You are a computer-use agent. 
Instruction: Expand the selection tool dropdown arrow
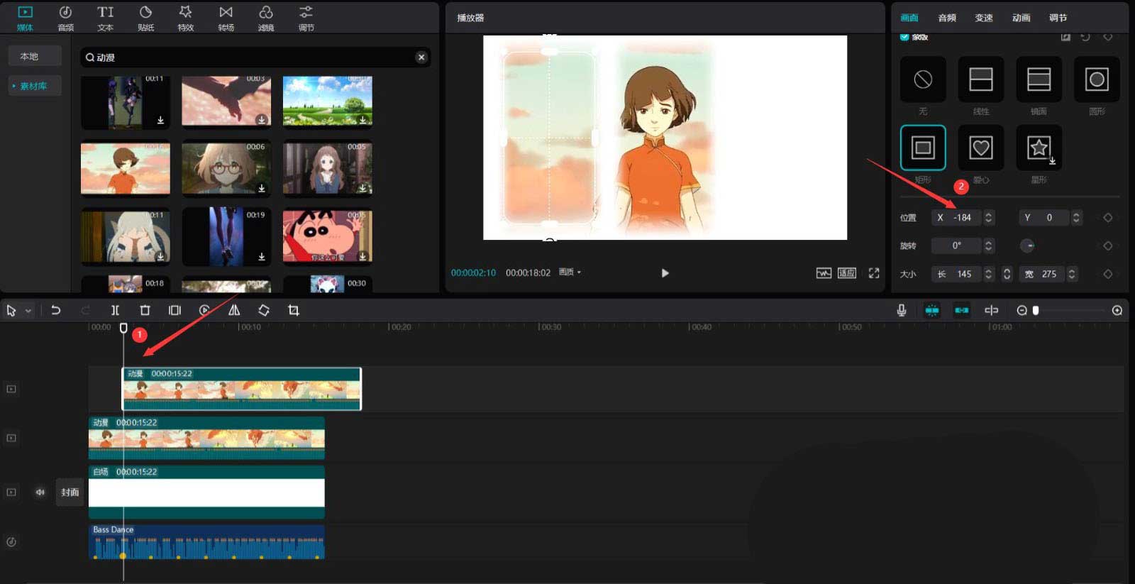(x=28, y=311)
